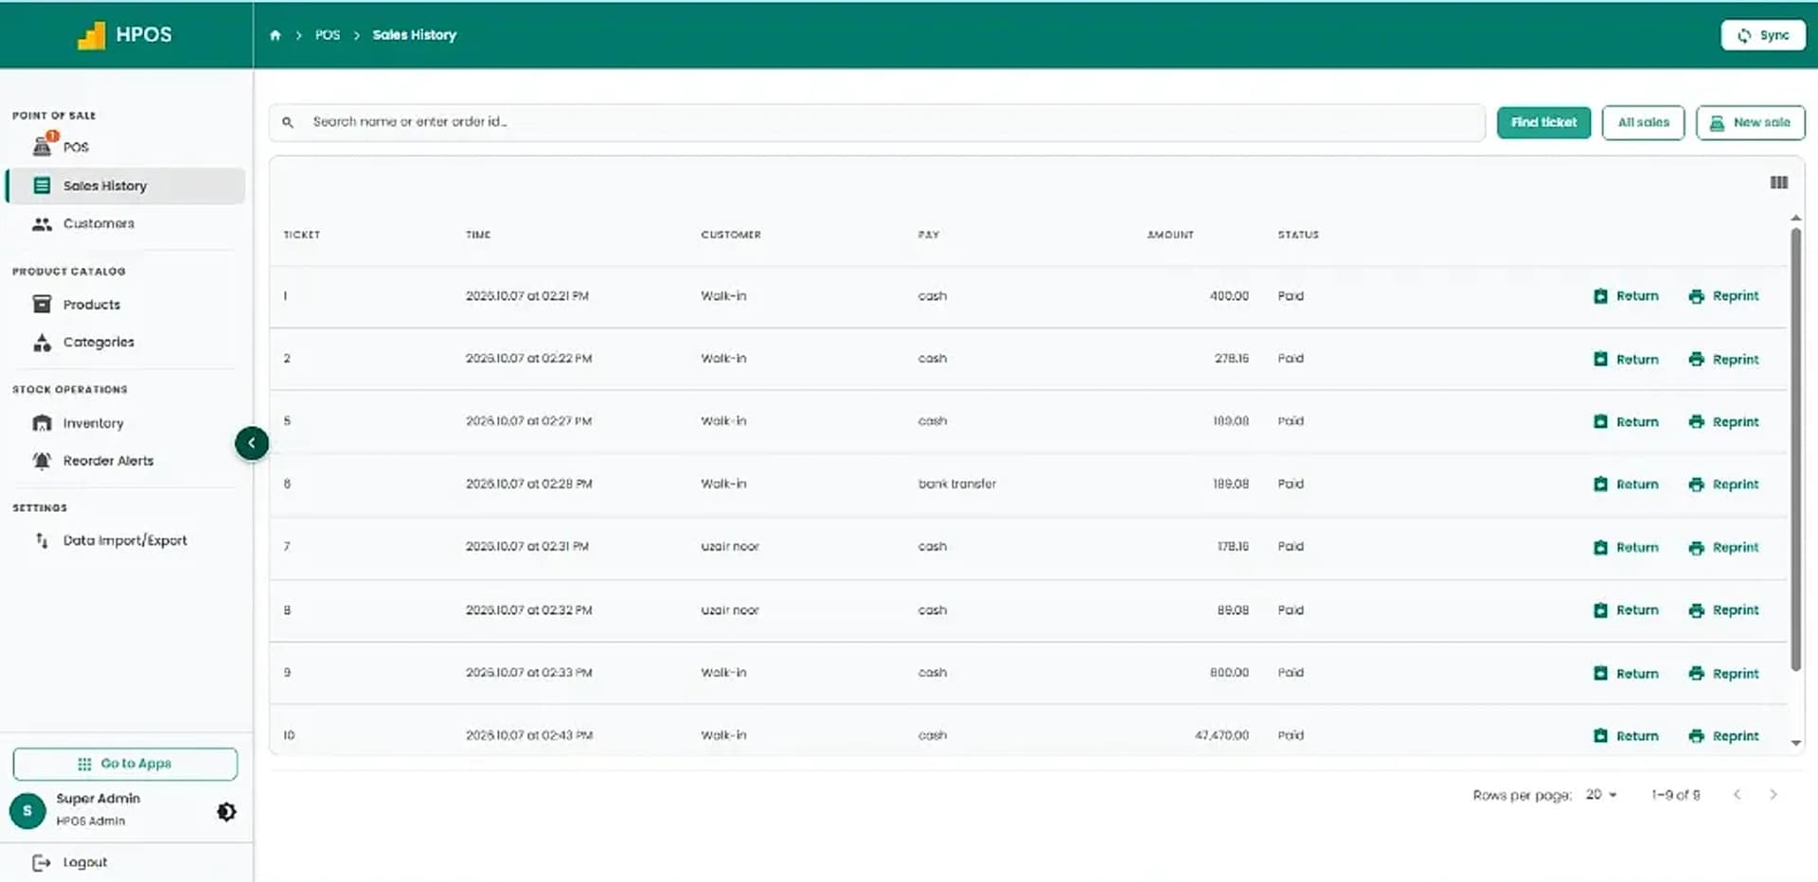
Task: Open the rows per page dropdown
Action: click(1601, 795)
